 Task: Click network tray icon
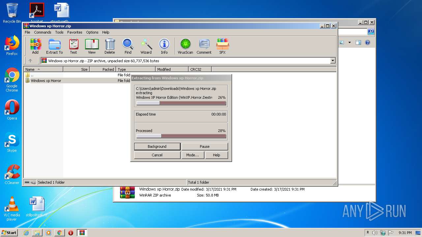click(x=383, y=233)
